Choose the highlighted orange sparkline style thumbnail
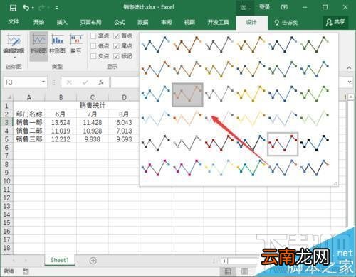This screenshot has width=356, height=277. click(187, 94)
